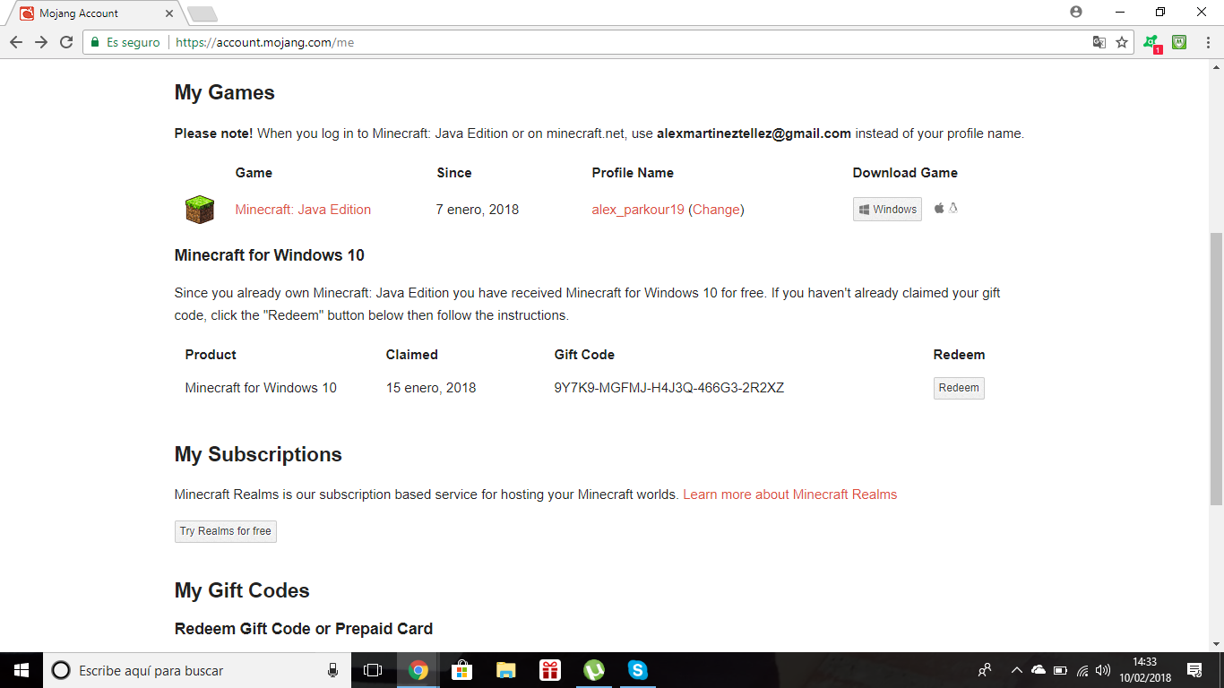Click the OneDrive cloud tray icon
The height and width of the screenshot is (688, 1224).
[1039, 670]
